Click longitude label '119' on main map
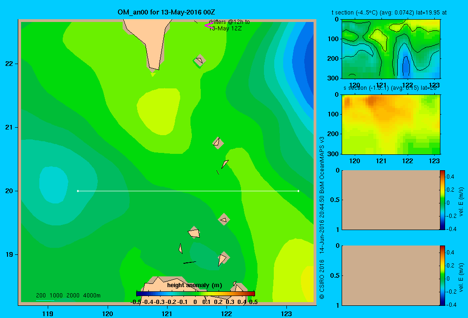This screenshot has height=318, width=468. click(x=48, y=314)
